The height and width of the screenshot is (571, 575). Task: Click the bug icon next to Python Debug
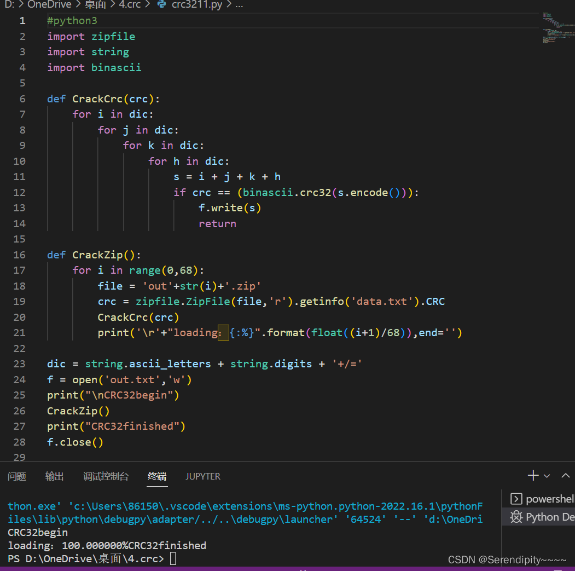click(x=518, y=517)
